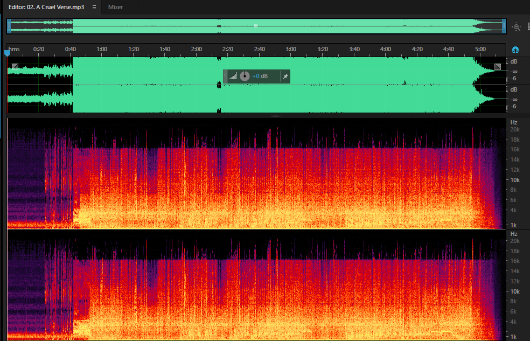
Task: Click the 5:00 mark on the time ruler
Action: (x=480, y=50)
